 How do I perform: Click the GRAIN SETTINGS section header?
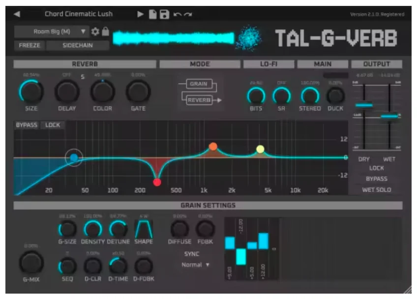tap(208, 205)
